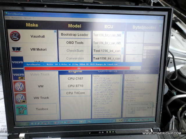
Task: Click Make list scroll up arrow
Action: click(x=55, y=32)
